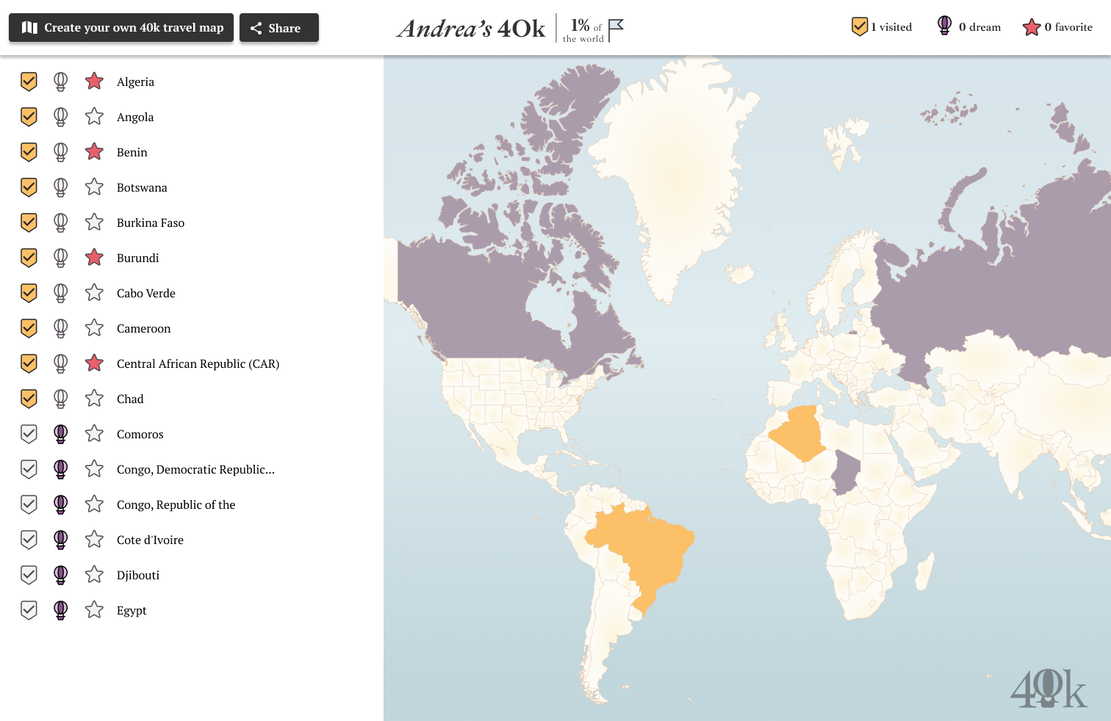Toggle visited checkmark for Algeria
The image size is (1111, 721).
pyautogui.click(x=29, y=81)
